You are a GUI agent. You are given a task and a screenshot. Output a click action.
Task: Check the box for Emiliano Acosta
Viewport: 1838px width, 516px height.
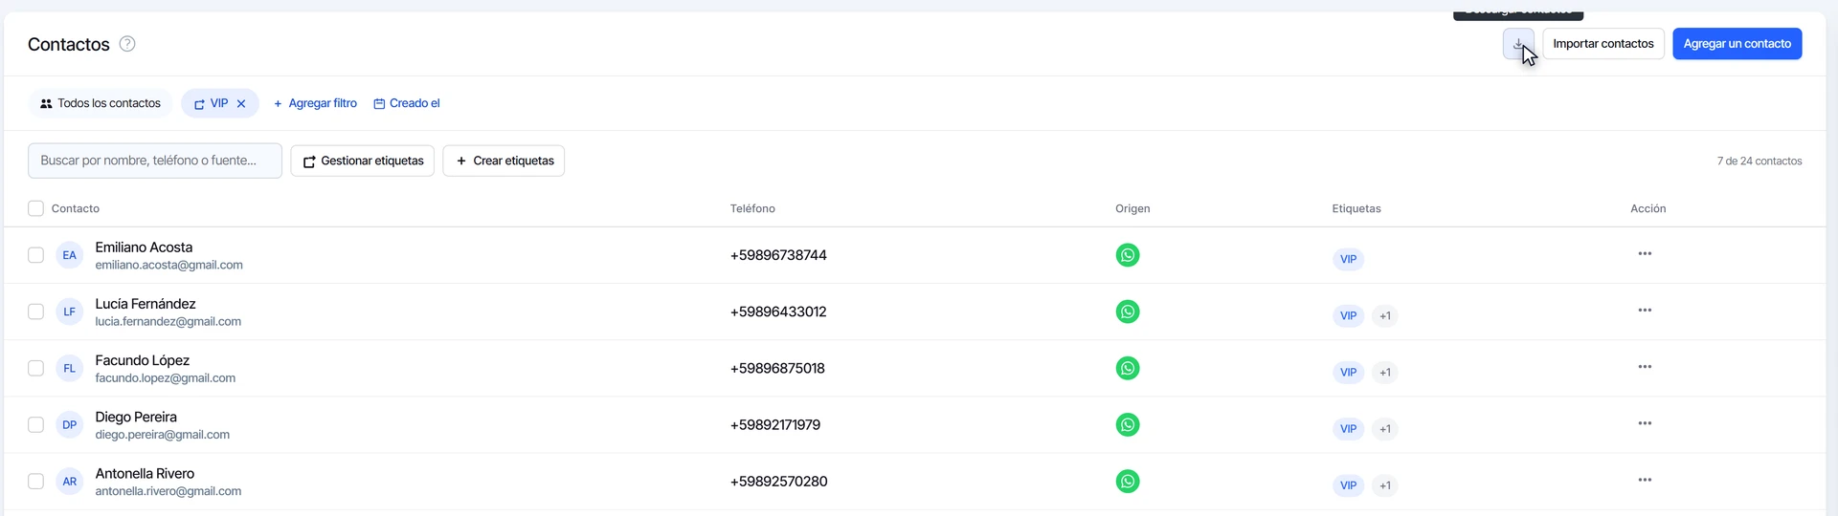pos(35,255)
